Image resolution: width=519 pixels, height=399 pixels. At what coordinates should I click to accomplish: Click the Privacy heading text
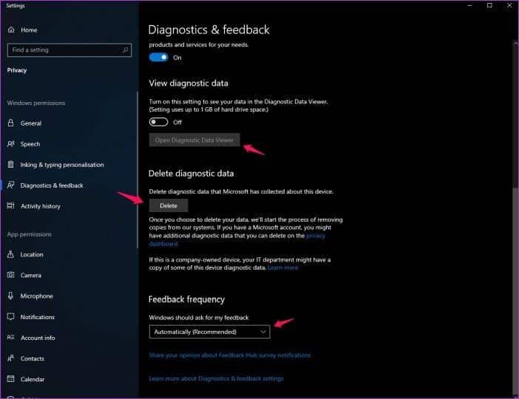17,70
